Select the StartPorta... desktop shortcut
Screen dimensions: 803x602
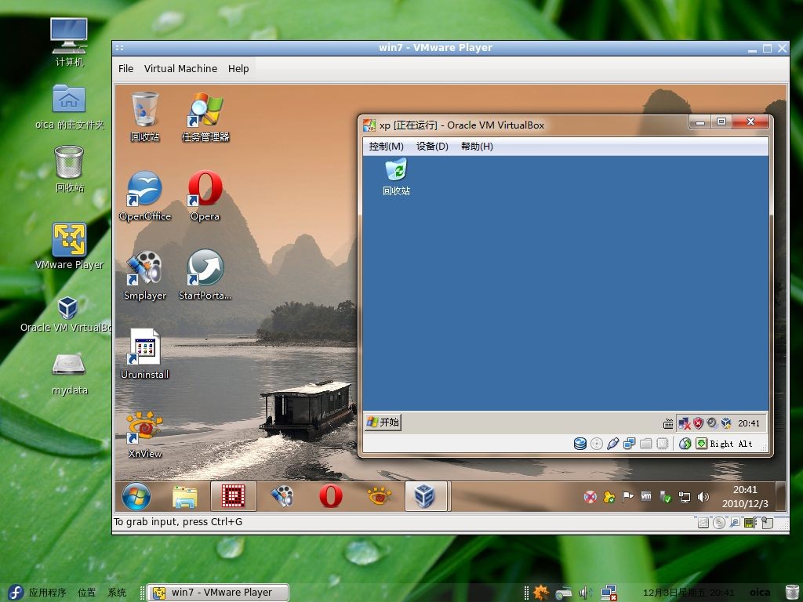pos(205,275)
